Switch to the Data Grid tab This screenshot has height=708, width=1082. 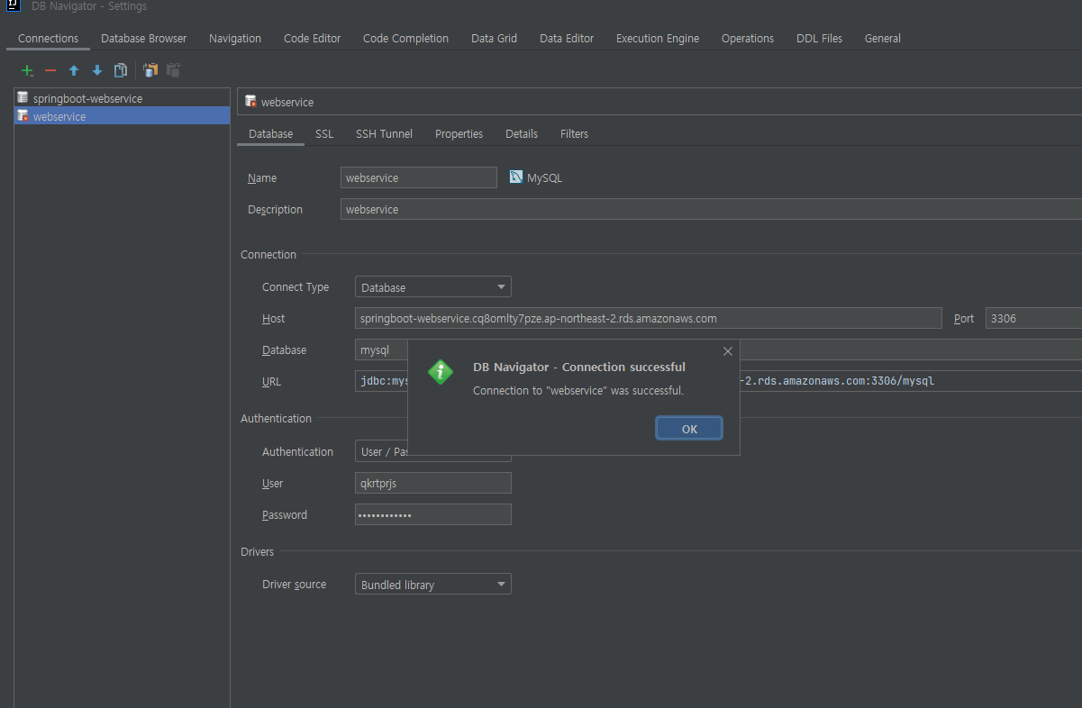(494, 38)
